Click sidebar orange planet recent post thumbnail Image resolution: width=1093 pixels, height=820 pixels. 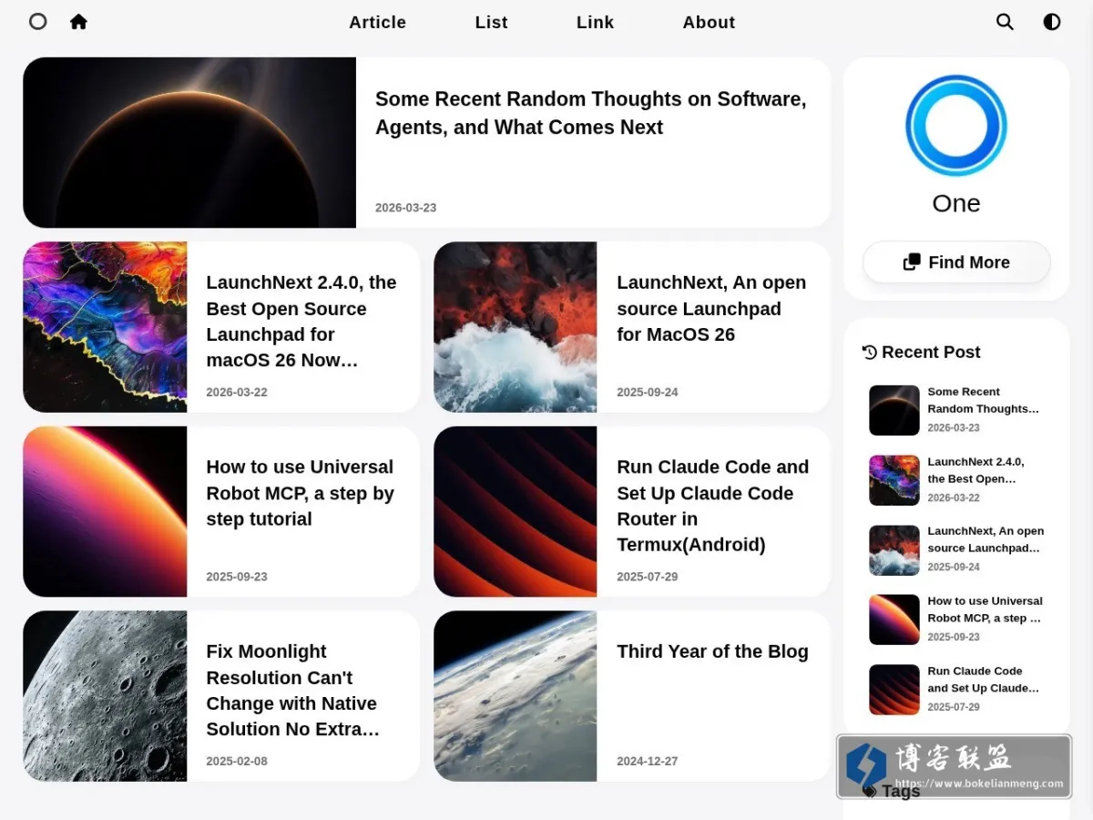pos(894,620)
